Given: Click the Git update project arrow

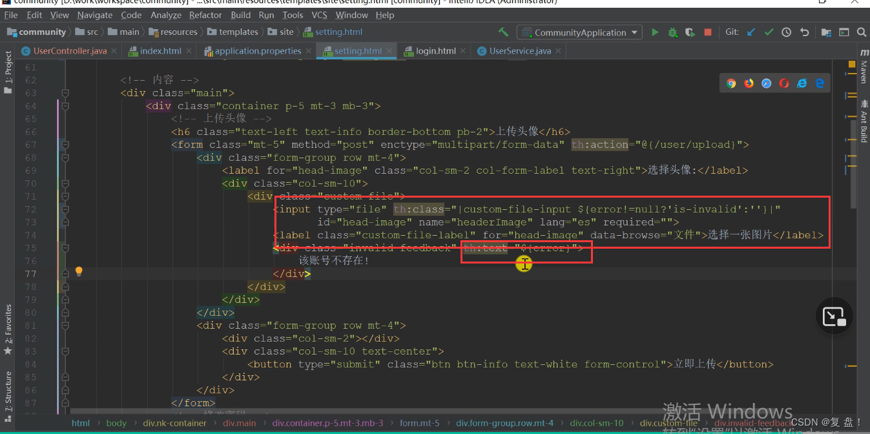Looking at the screenshot, I should (x=751, y=32).
